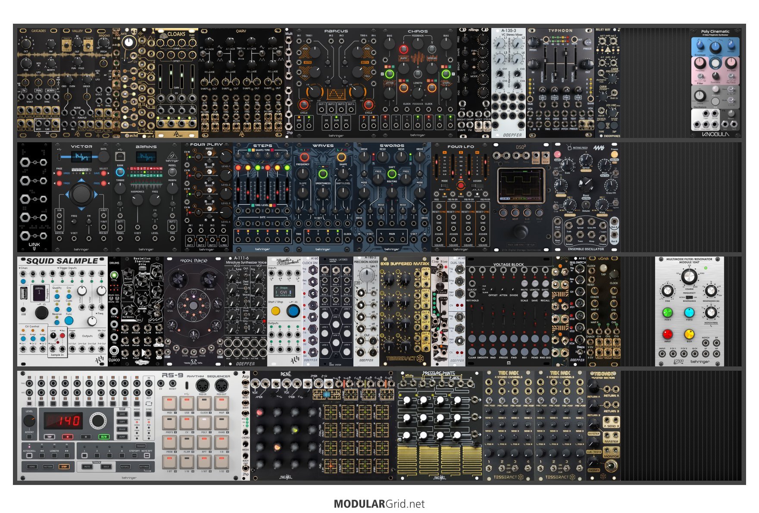Click the LINK module in second row
Viewport: 759px width, 513px height.
point(34,197)
